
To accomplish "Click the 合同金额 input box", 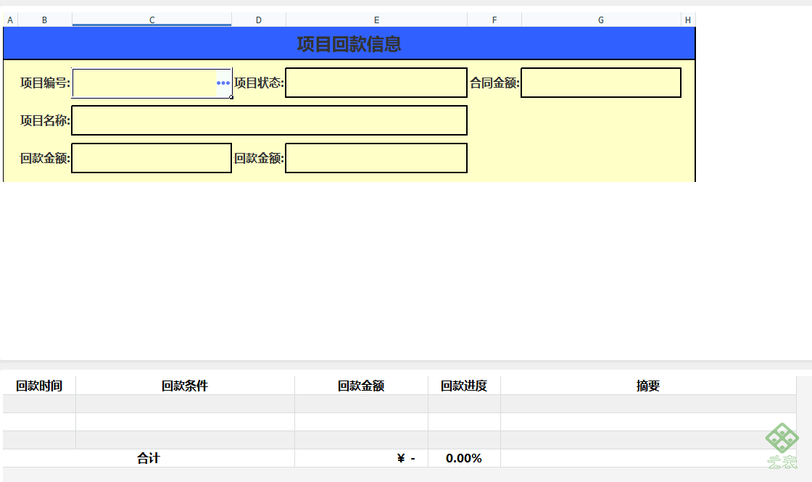I will 601,83.
